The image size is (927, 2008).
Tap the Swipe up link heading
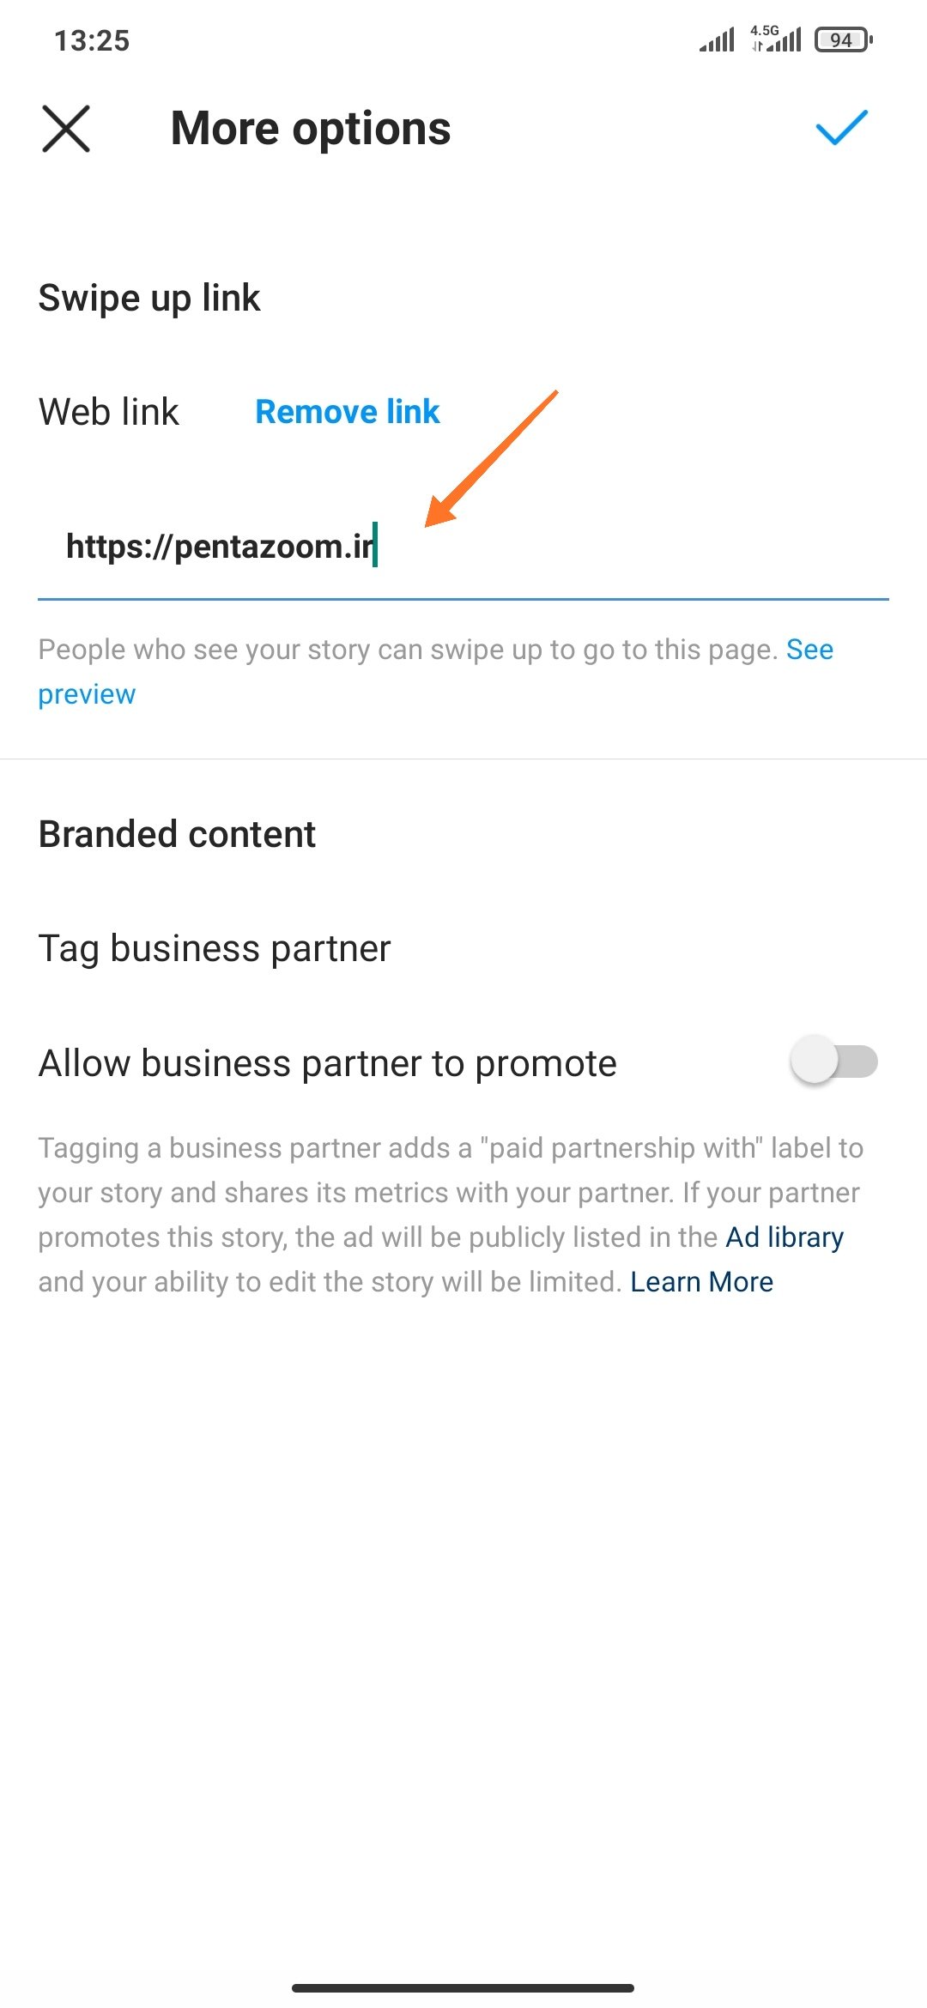(x=149, y=298)
